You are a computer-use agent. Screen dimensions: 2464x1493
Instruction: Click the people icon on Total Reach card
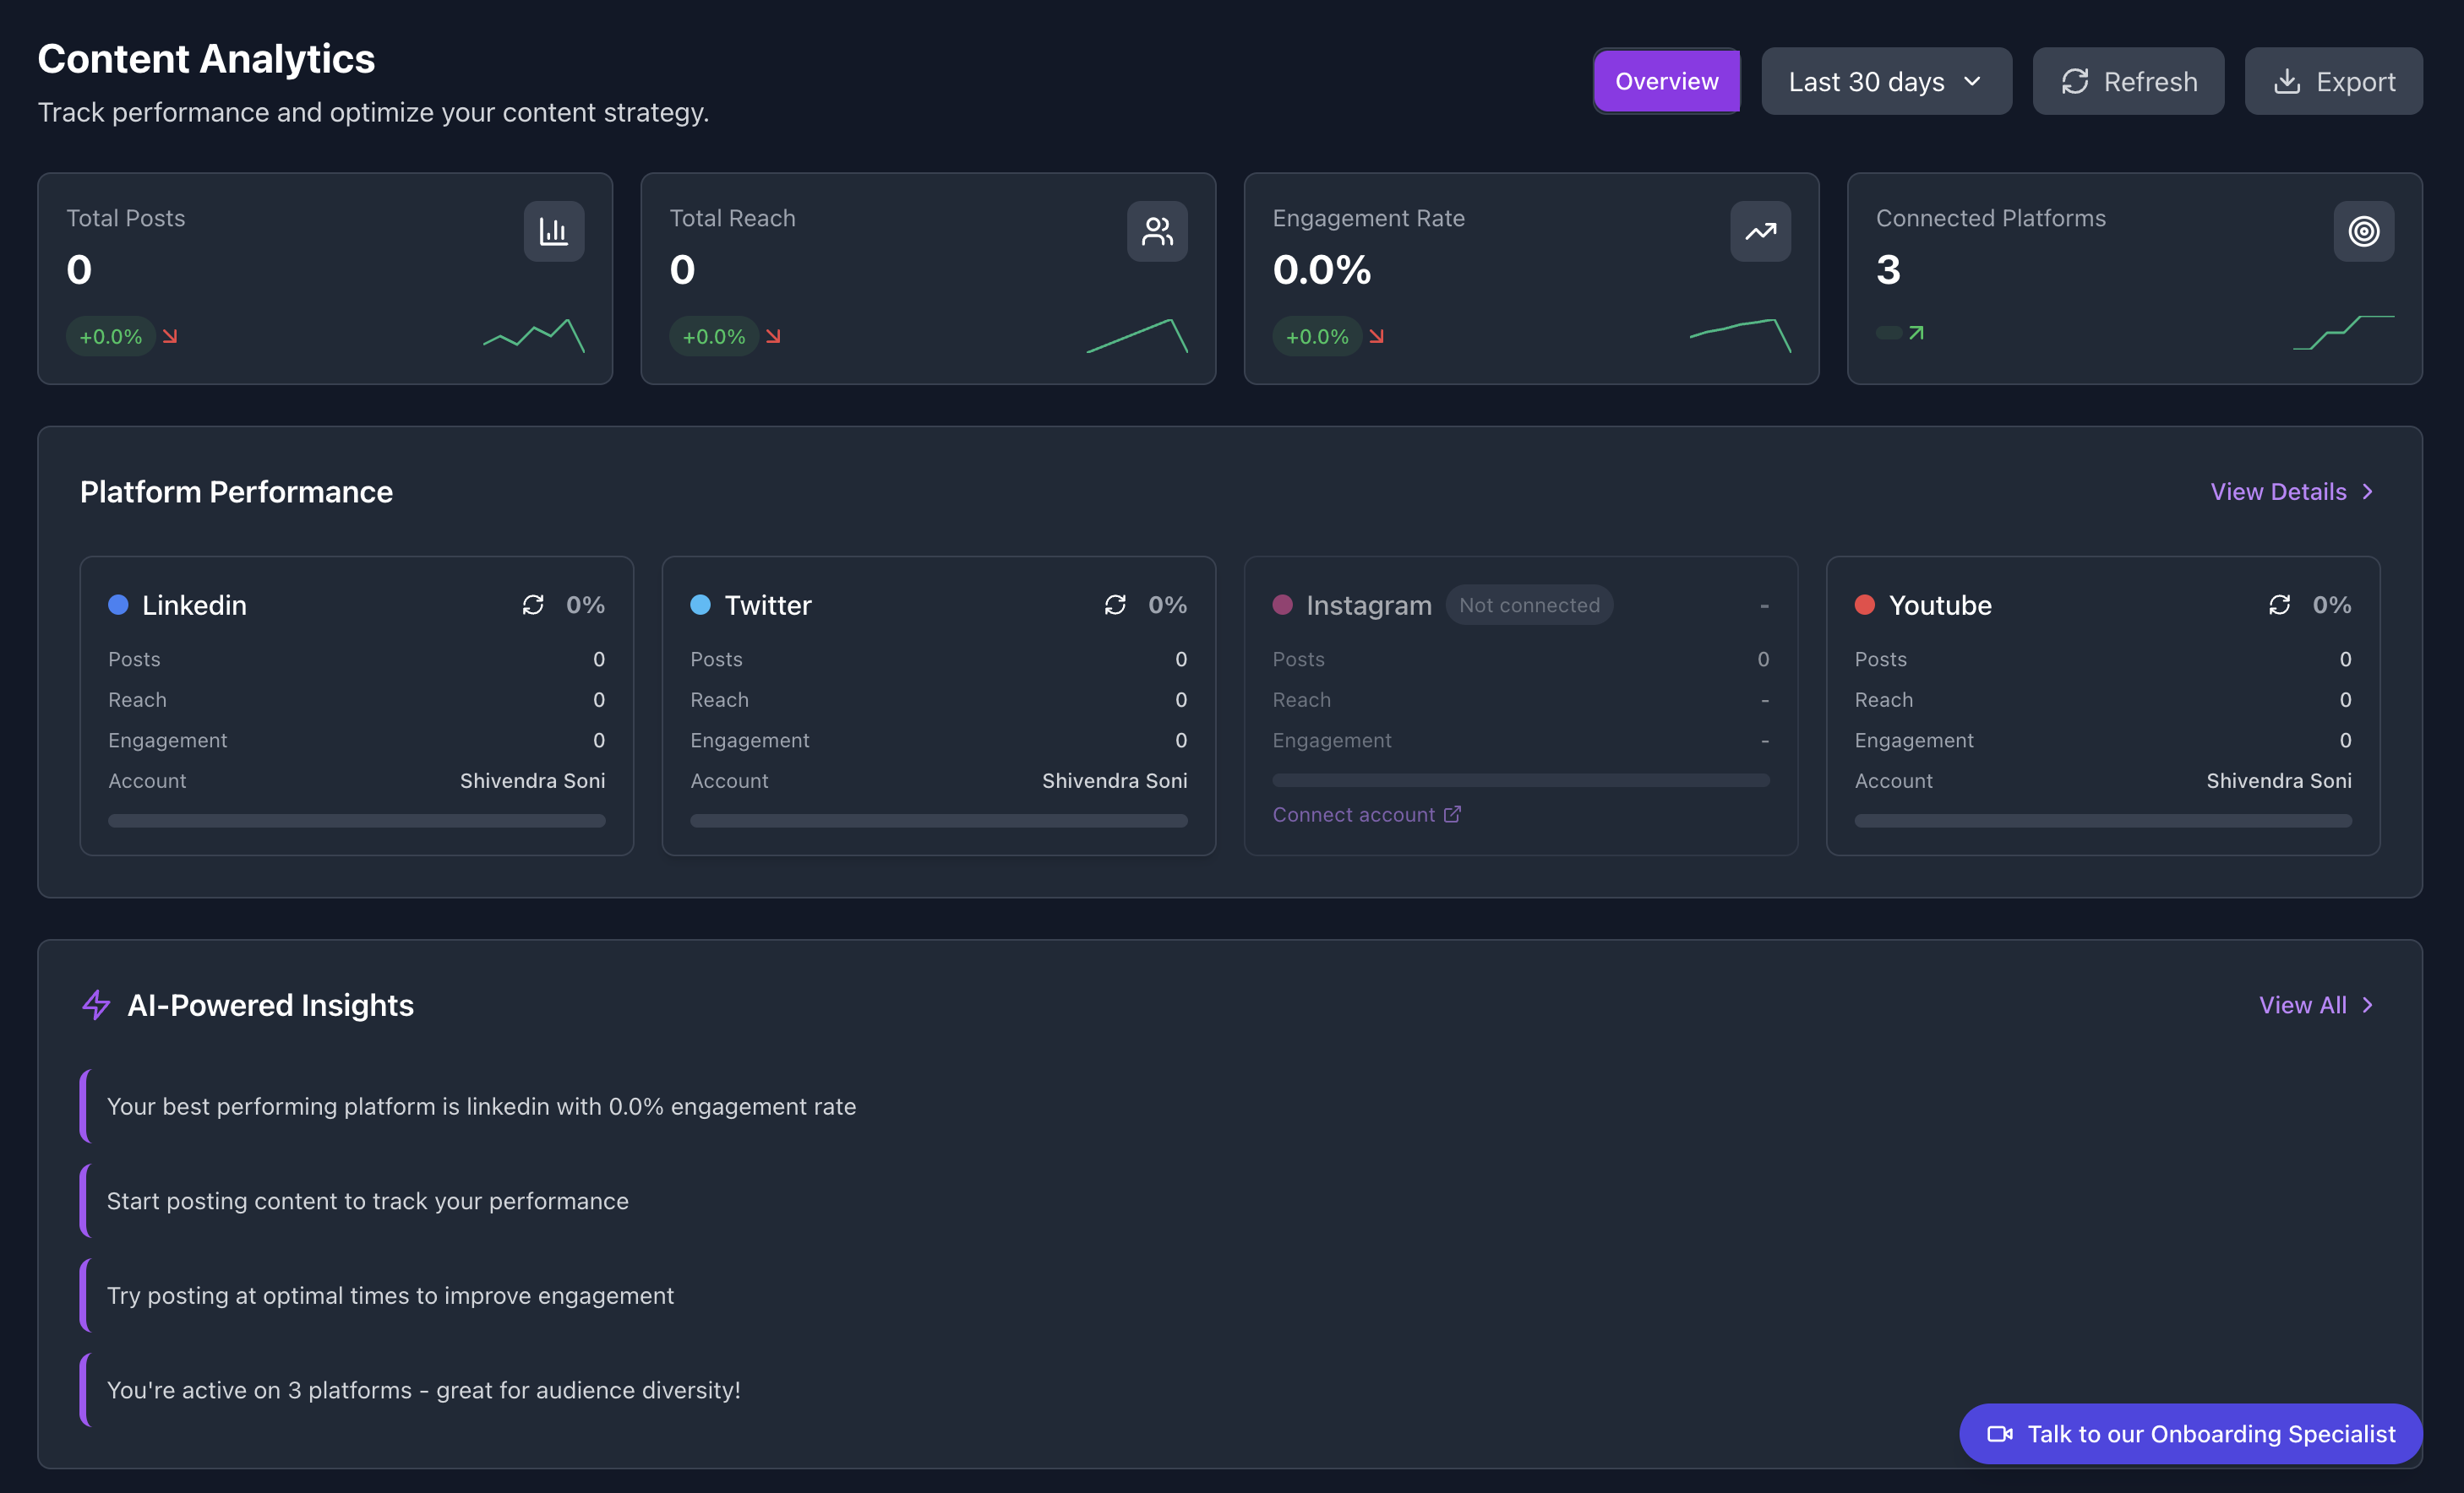point(1157,231)
